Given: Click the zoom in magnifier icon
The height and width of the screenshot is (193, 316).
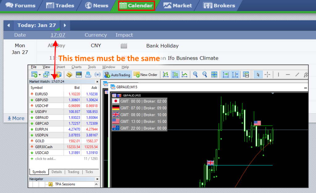Looking at the screenshot, I should click(x=195, y=74).
